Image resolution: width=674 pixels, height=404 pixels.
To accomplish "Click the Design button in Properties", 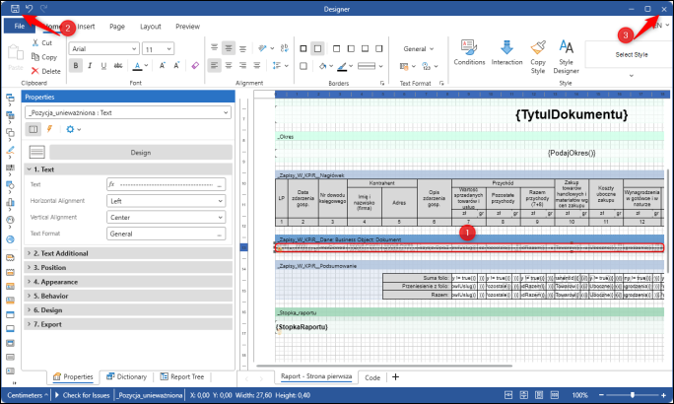I will click(x=140, y=152).
